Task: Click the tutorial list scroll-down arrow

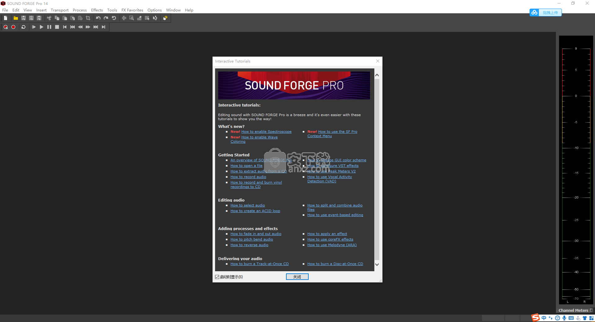Action: pyautogui.click(x=377, y=264)
